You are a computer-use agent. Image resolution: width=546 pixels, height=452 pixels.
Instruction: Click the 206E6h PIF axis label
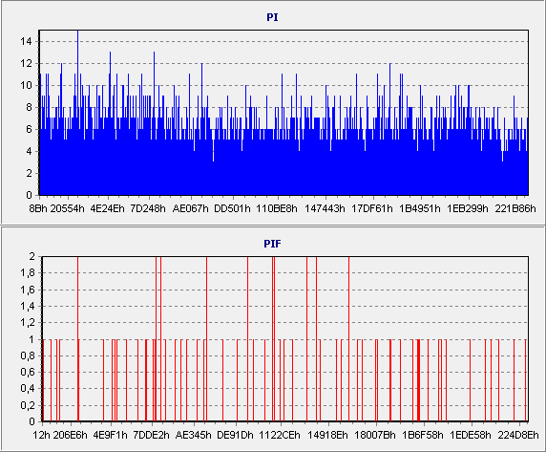70,435
